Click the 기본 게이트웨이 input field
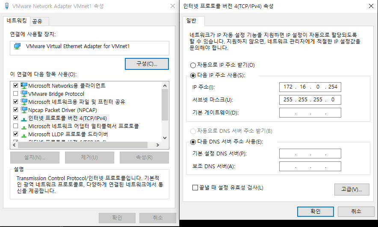378x227 pixels. point(310,113)
